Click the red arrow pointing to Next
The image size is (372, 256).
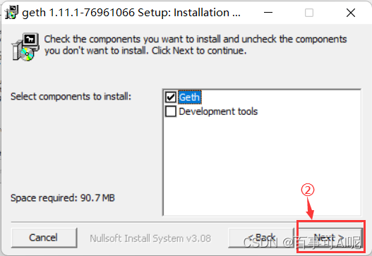[310, 208]
